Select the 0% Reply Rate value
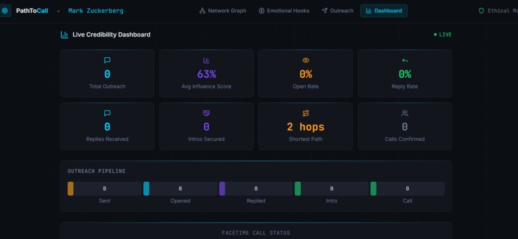Screen dimensions: 518x239 [x=405, y=75]
